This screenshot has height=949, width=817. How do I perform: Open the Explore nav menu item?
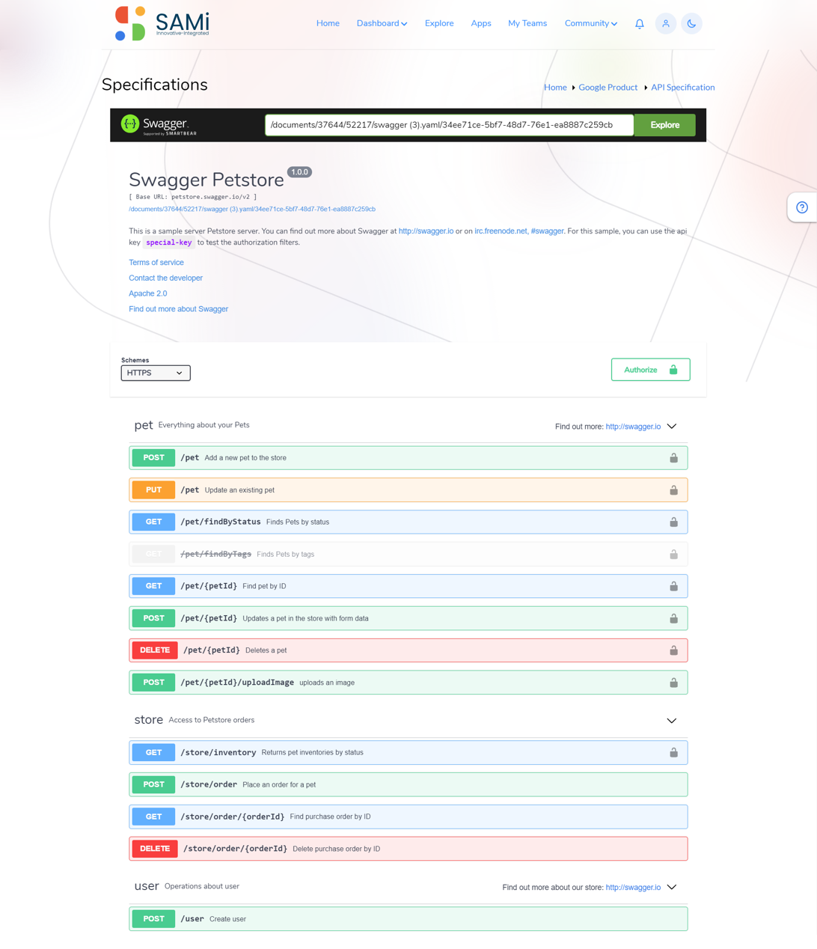tap(439, 23)
